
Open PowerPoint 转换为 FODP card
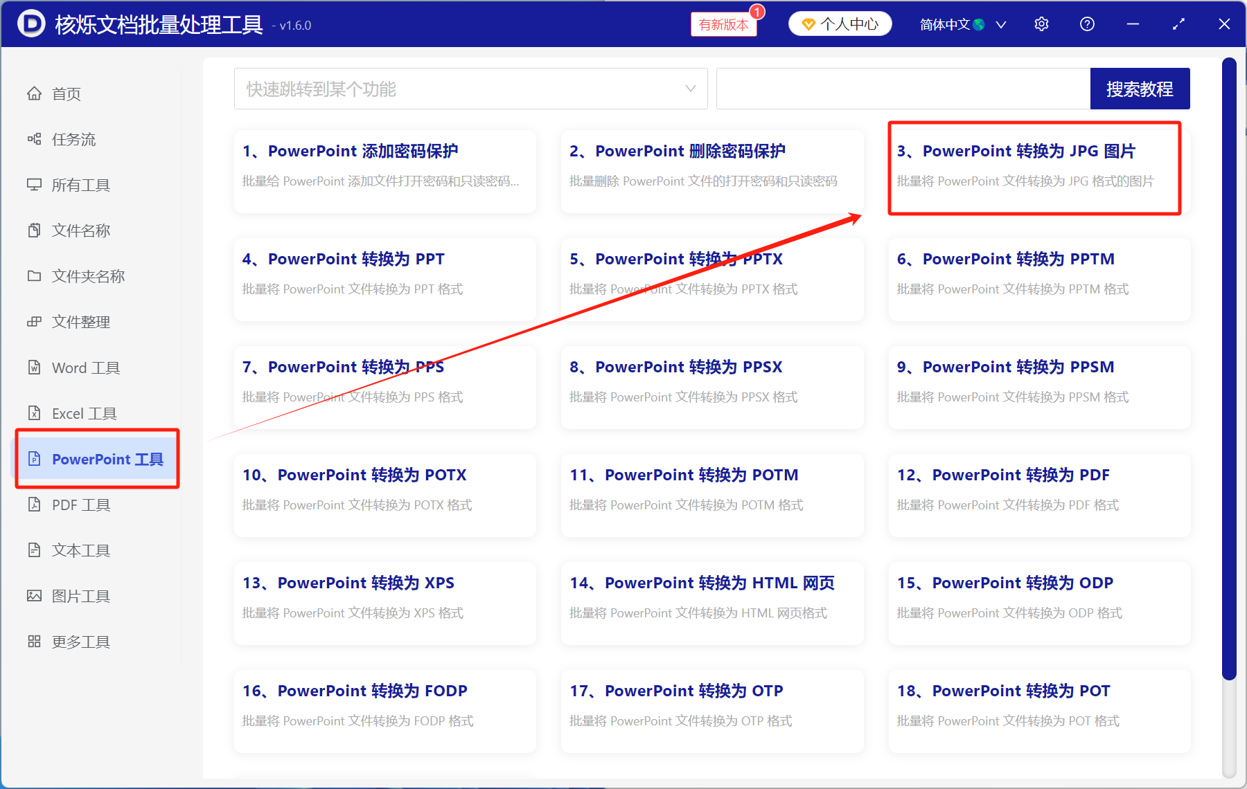tap(385, 711)
